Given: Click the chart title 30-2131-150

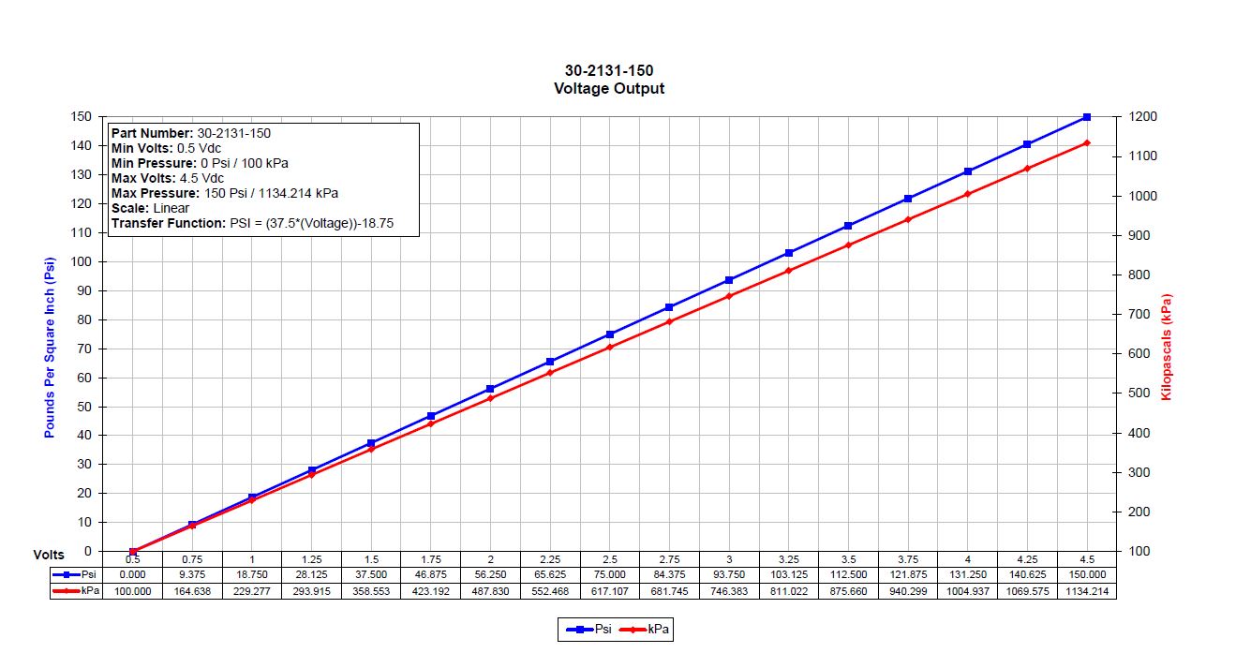Looking at the screenshot, I should (608, 70).
